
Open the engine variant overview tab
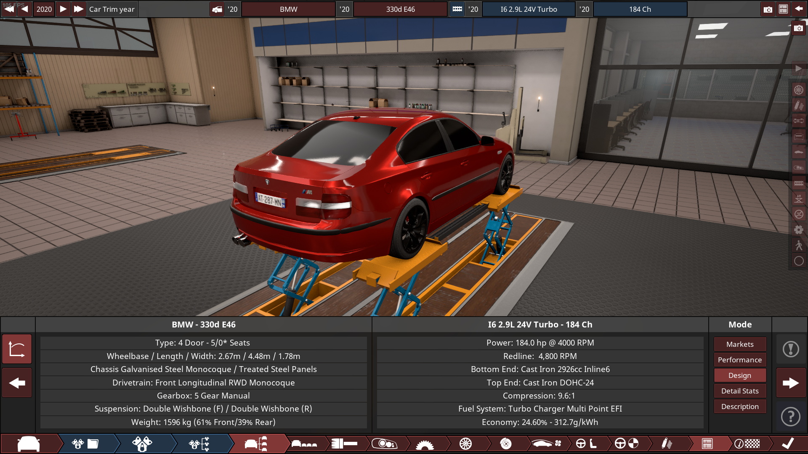199,444
